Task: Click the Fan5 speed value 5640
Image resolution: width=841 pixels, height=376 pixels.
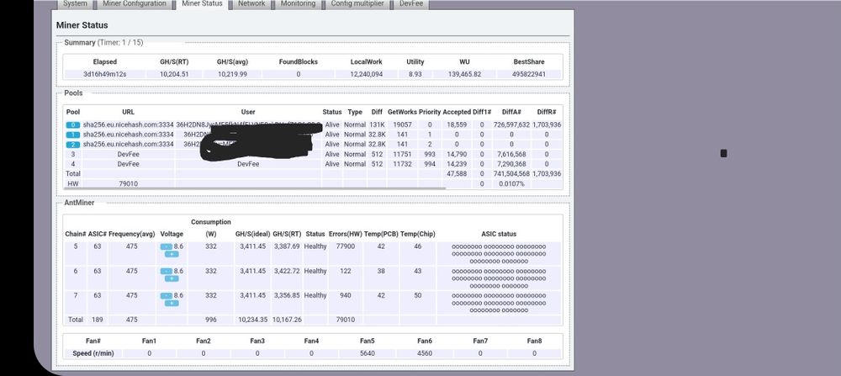Action: [x=368, y=353]
